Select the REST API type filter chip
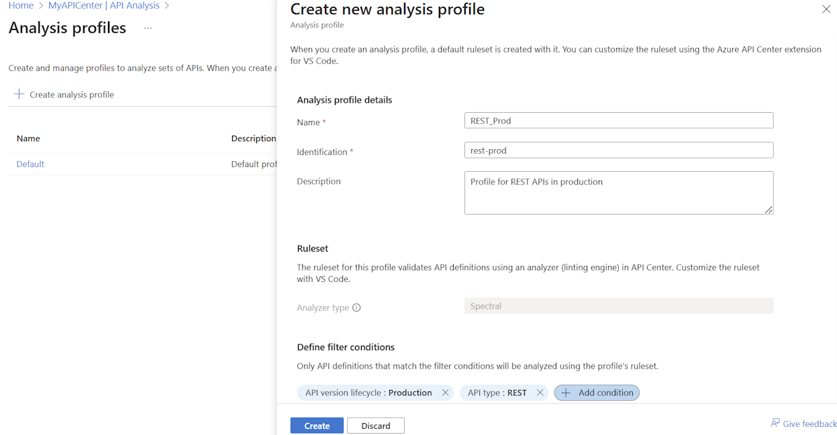 pos(497,392)
